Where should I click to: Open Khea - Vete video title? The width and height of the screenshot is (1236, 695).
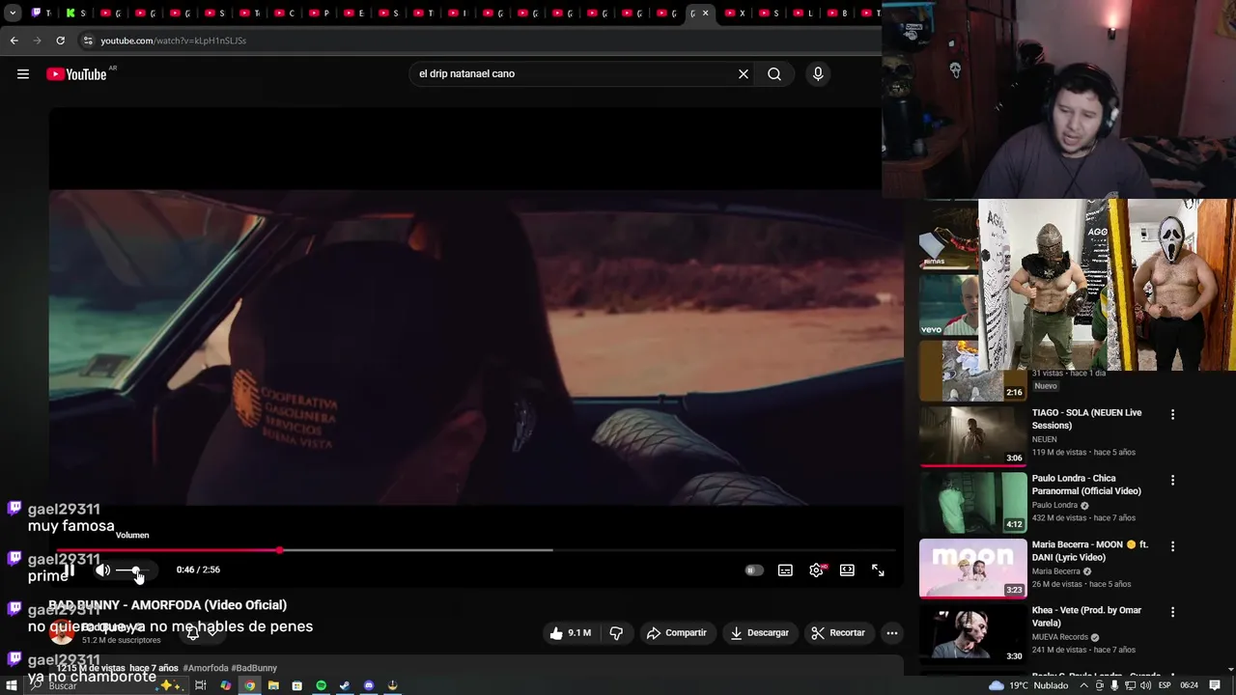1086,617
